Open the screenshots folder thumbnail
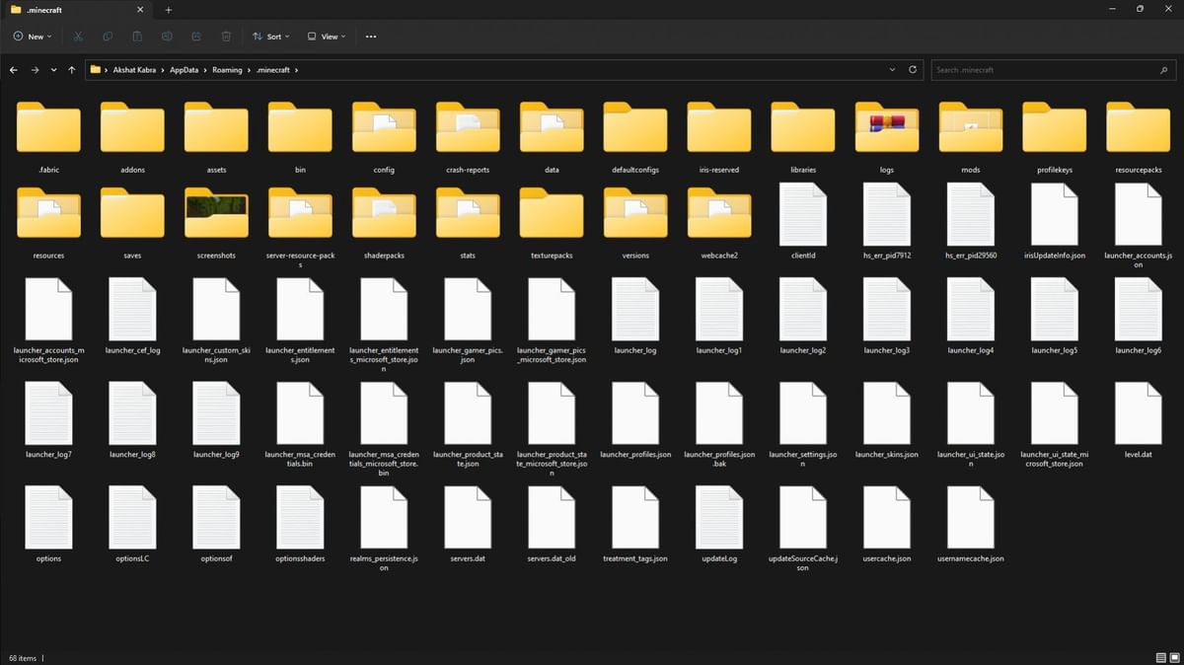The height and width of the screenshot is (665, 1184). pyautogui.click(x=215, y=213)
